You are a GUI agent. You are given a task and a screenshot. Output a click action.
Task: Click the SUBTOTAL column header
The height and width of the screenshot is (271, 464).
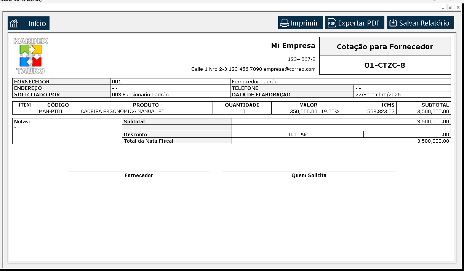(424, 105)
